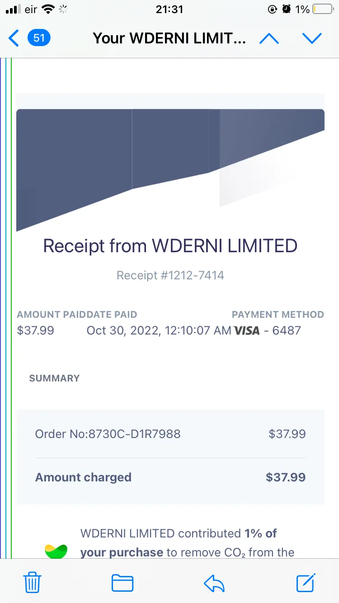339x603 pixels.
Task: Tap the reply arrow icon
Action: pos(214,583)
